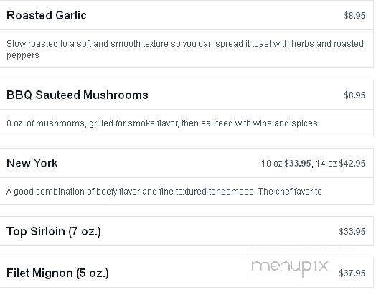This screenshot has width=376, height=295.
Task: Select the Roasted Garlic description text
Action: (185, 50)
